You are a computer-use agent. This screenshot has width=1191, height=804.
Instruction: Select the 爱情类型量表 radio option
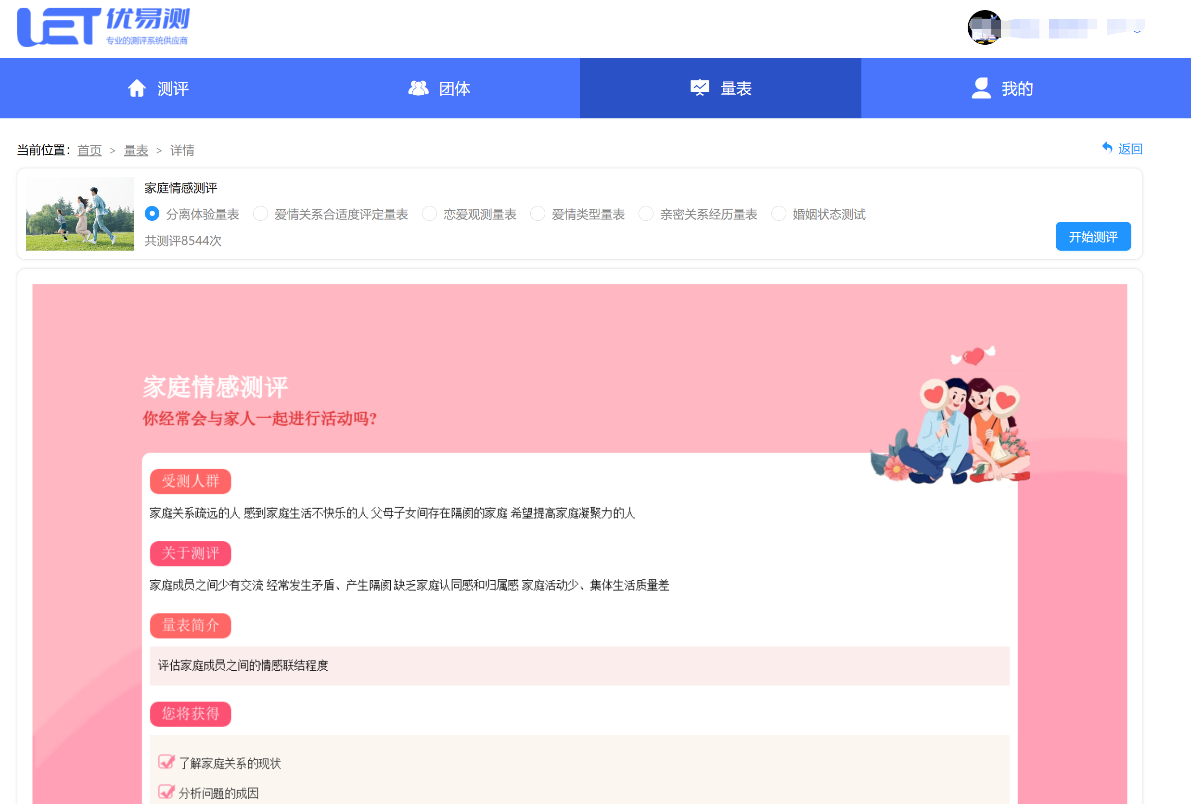point(538,214)
